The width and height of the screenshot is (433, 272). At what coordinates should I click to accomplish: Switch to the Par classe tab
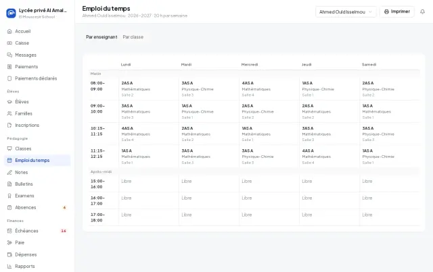click(x=133, y=37)
